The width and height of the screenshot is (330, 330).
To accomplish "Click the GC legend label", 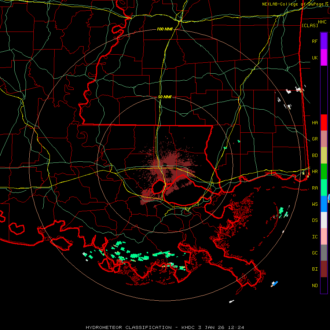I will (315, 253).
